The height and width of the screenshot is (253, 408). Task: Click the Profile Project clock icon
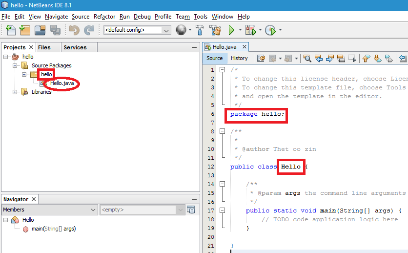pyautogui.click(x=270, y=30)
